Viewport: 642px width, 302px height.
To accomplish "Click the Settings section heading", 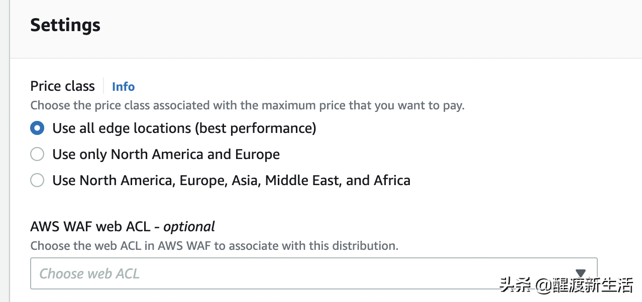I will (65, 25).
